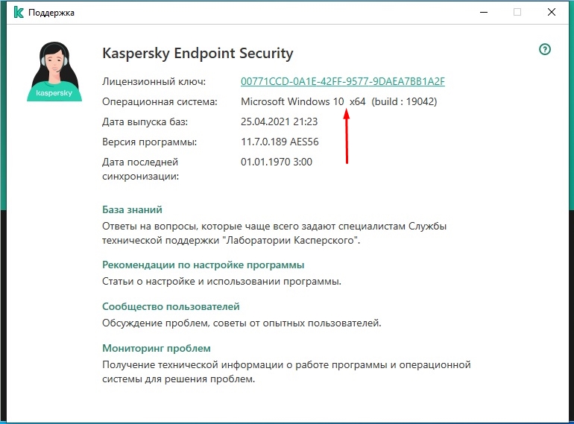574x424 pixels.
Task: Open Рекомендации по настройке программы
Action: click(x=204, y=265)
